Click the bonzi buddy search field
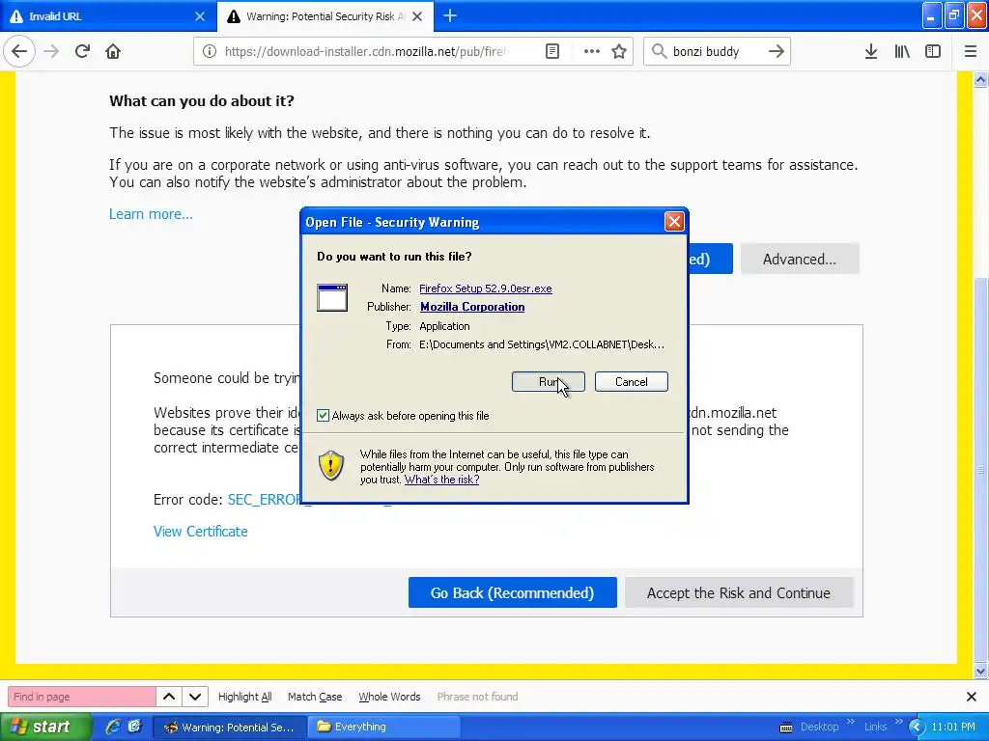 click(716, 51)
